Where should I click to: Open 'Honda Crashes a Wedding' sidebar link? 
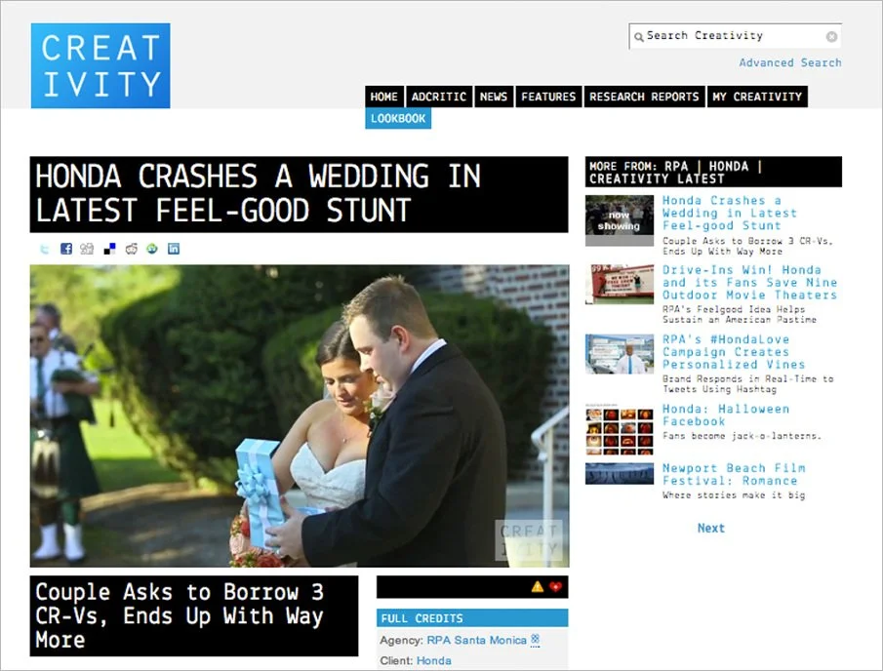pos(730,213)
